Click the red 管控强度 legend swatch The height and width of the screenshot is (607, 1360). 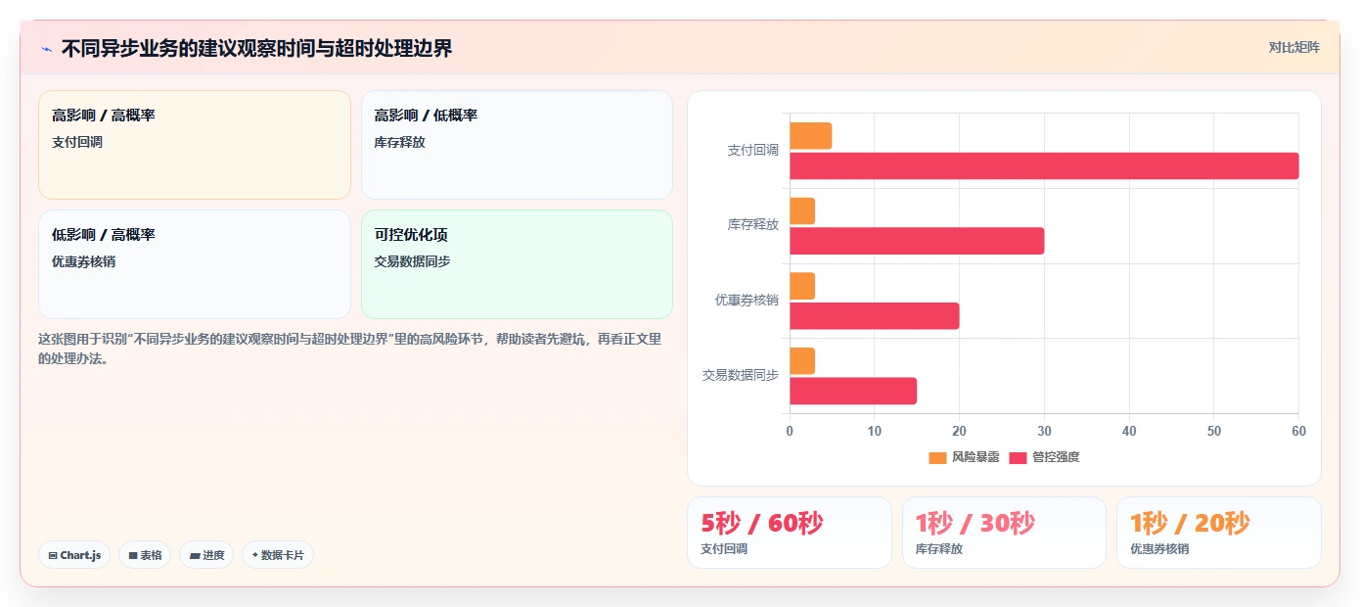[x=1018, y=457]
